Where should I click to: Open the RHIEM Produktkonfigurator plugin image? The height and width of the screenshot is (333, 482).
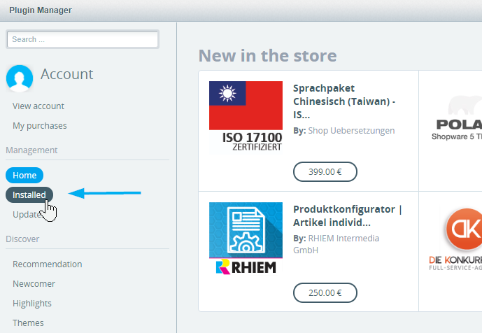click(x=246, y=239)
